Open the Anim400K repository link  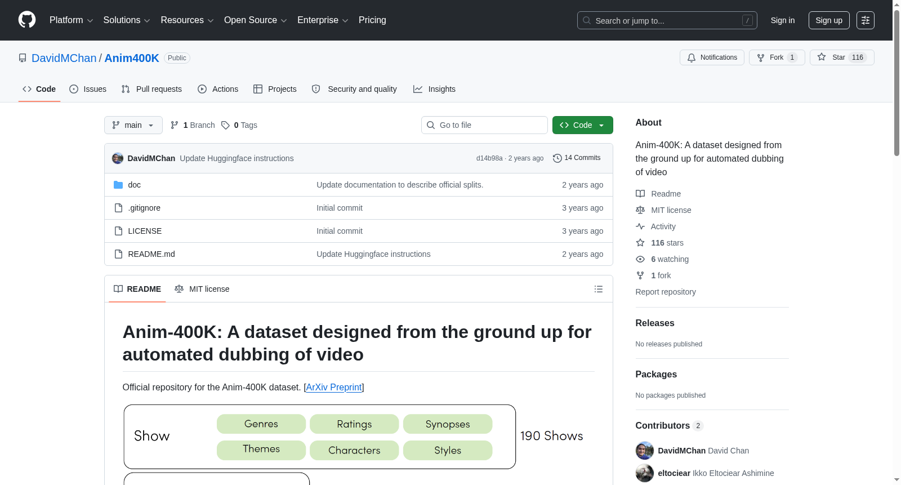click(x=132, y=58)
